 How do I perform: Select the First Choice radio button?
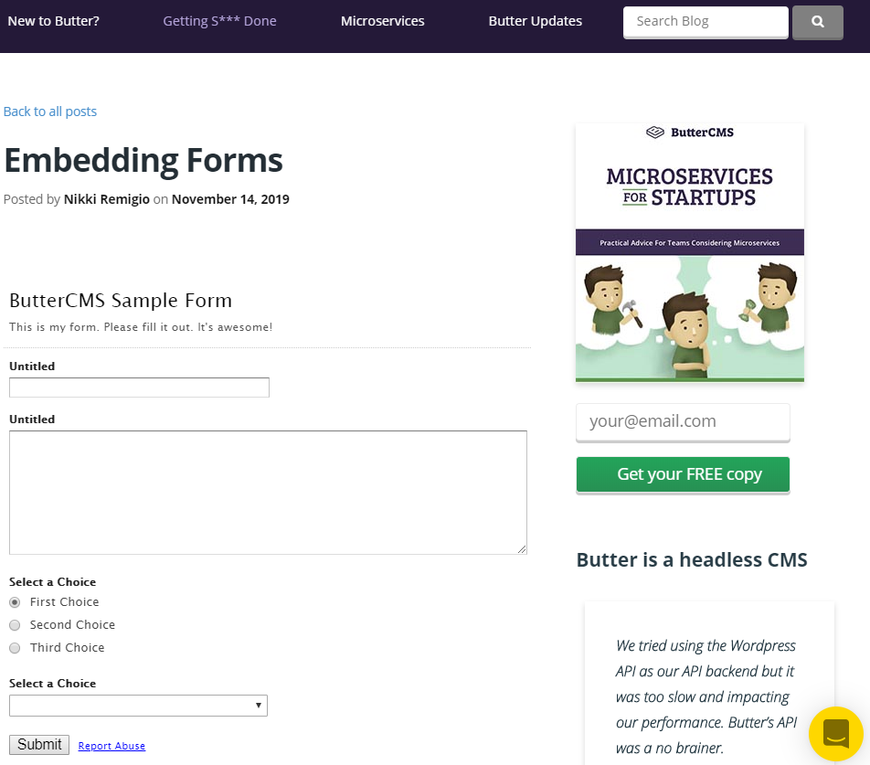coord(15,602)
